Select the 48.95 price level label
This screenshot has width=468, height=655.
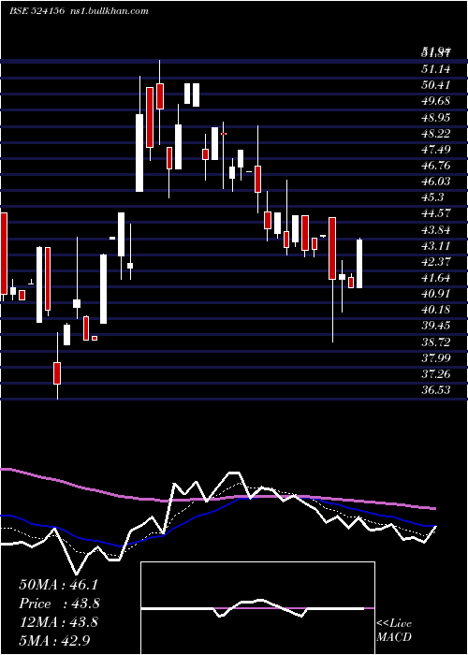[x=435, y=117]
